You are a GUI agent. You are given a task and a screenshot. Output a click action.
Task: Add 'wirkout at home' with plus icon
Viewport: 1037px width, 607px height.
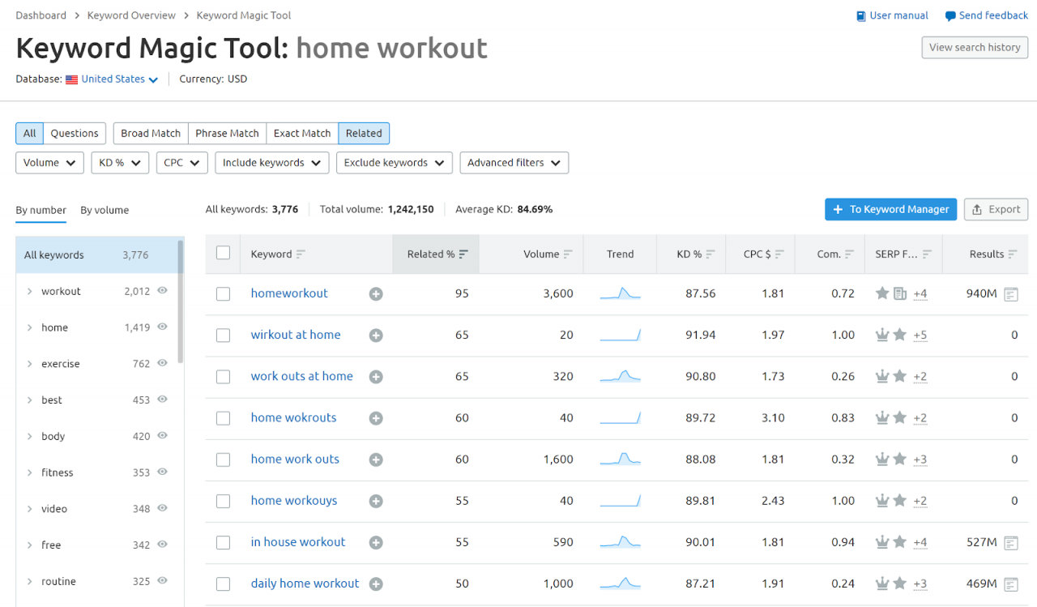click(376, 336)
